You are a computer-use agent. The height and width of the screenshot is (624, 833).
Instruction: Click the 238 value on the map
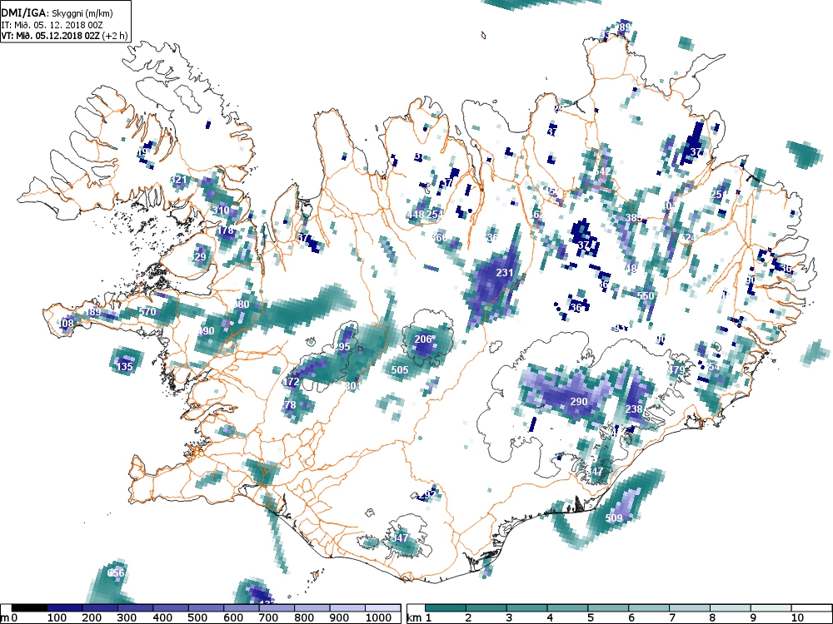click(634, 409)
